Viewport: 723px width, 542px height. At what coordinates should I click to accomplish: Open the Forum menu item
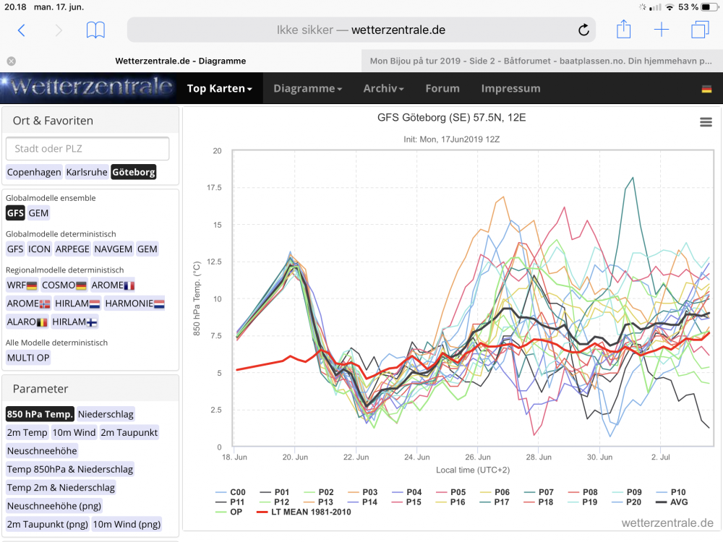[442, 88]
